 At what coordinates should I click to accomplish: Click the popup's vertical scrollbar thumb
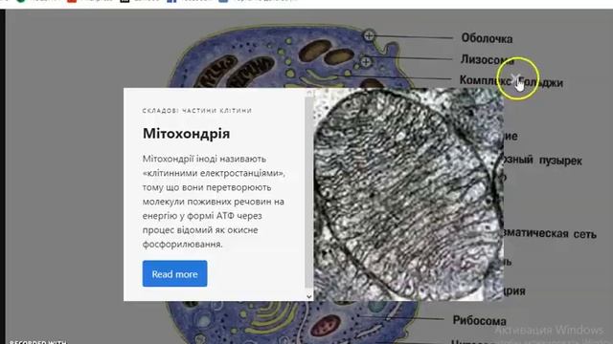point(308,192)
